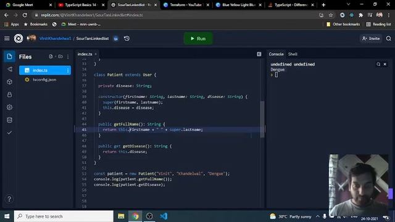
Task: Open Chrome profile avatar
Action: pyautogui.click(x=380, y=15)
